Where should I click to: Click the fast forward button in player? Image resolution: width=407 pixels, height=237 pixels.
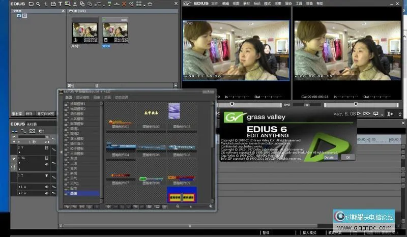(367, 113)
